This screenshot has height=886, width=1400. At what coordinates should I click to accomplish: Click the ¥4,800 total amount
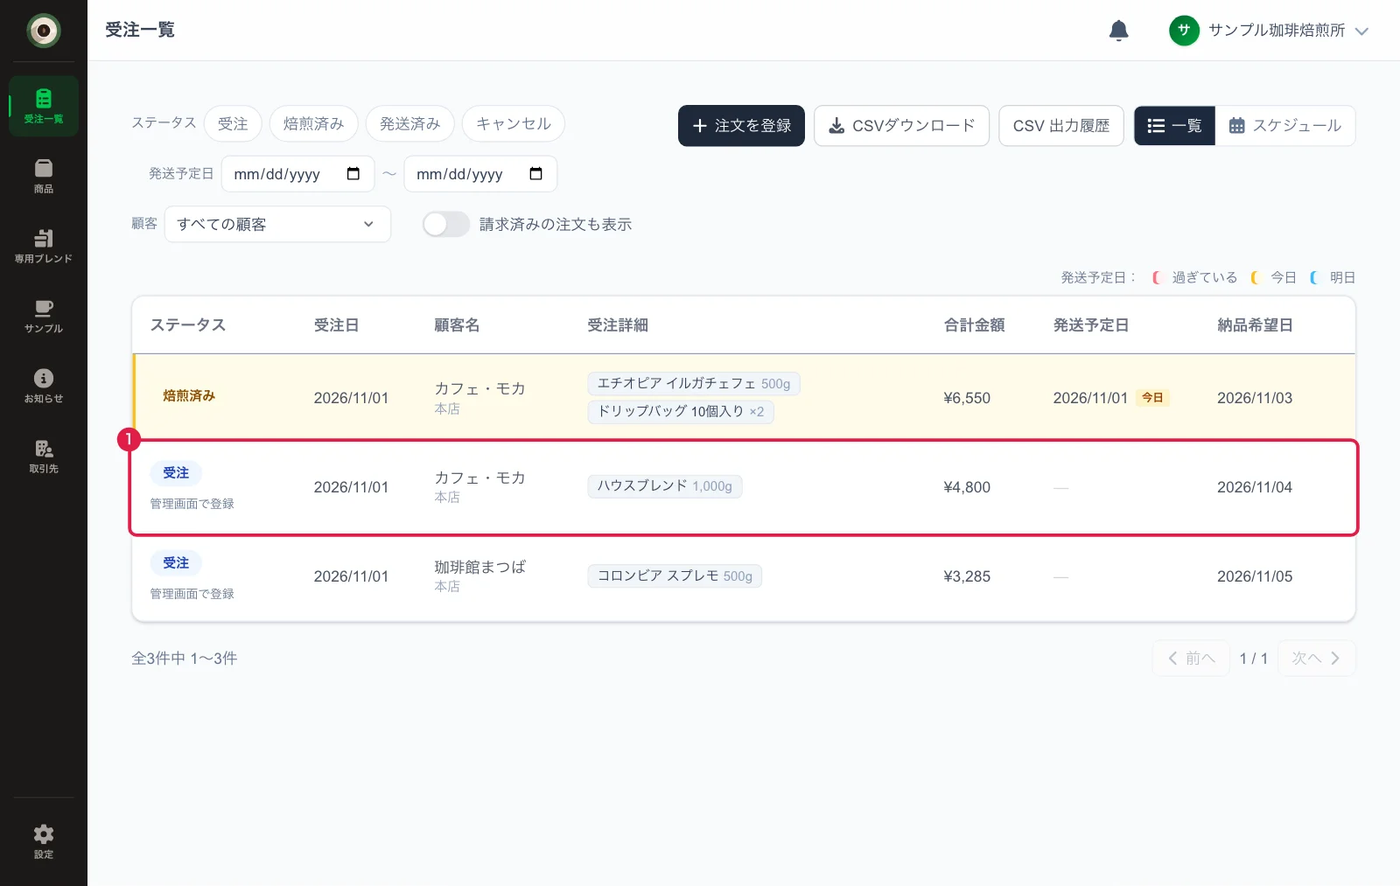tap(967, 487)
